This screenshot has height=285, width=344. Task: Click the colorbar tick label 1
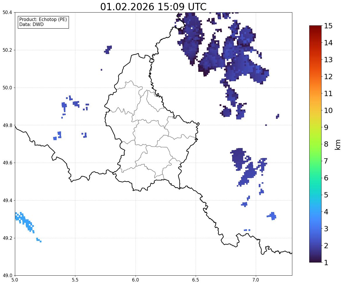pyautogui.click(x=326, y=263)
